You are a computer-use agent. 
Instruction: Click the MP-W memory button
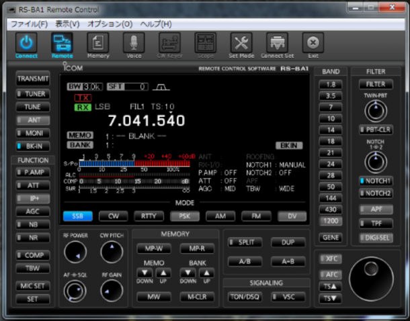click(154, 248)
